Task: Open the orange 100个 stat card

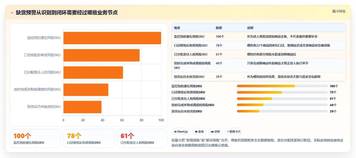Action: (x=35, y=138)
